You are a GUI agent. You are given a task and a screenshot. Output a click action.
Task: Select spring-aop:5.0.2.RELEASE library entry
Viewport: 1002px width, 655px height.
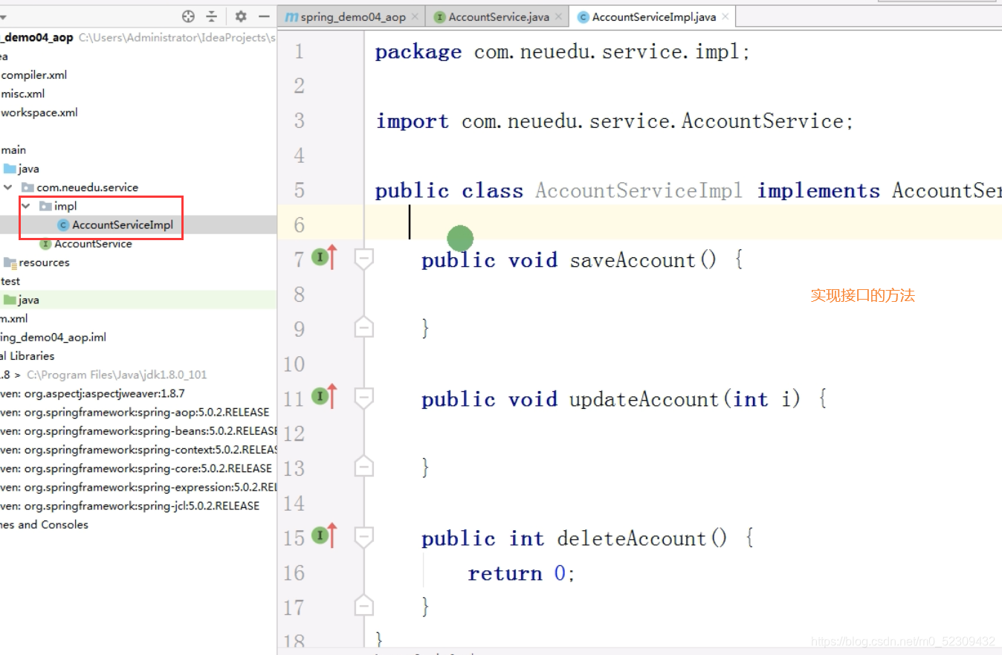pyautogui.click(x=135, y=412)
